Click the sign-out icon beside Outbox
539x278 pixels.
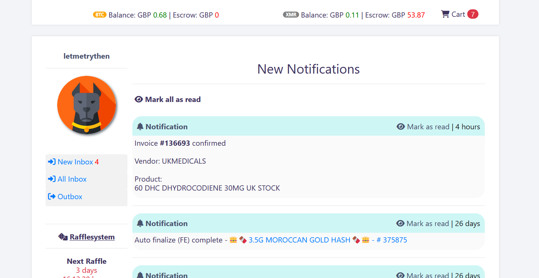coord(52,197)
